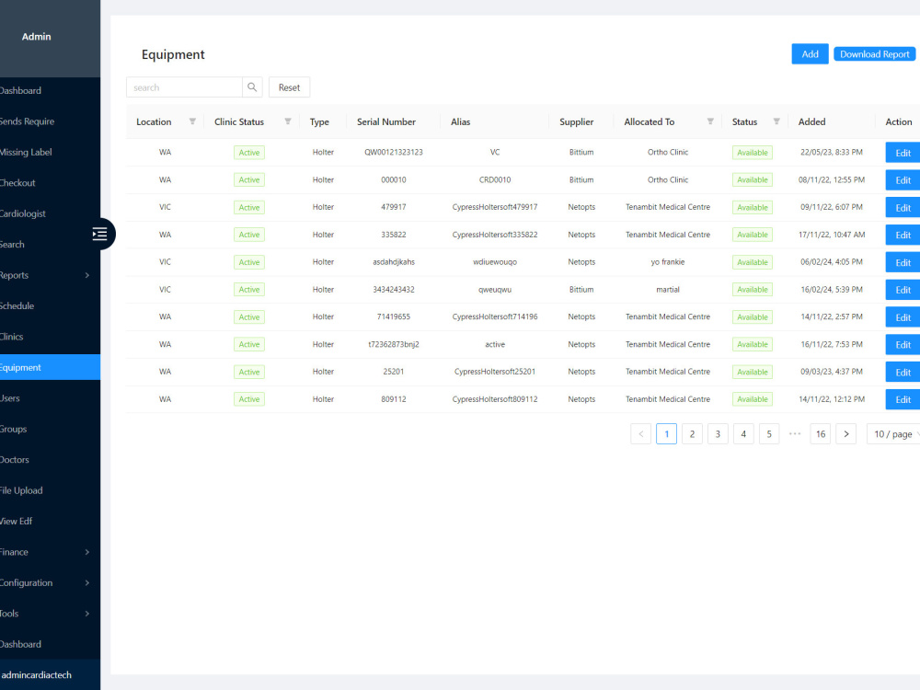Edit the equipment with serial 479917
Viewport: 920px width, 690px height.
[902, 206]
